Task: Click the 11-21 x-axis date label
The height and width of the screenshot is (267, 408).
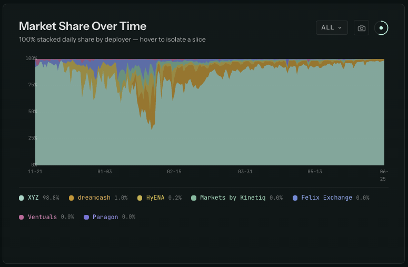Action: (x=35, y=172)
